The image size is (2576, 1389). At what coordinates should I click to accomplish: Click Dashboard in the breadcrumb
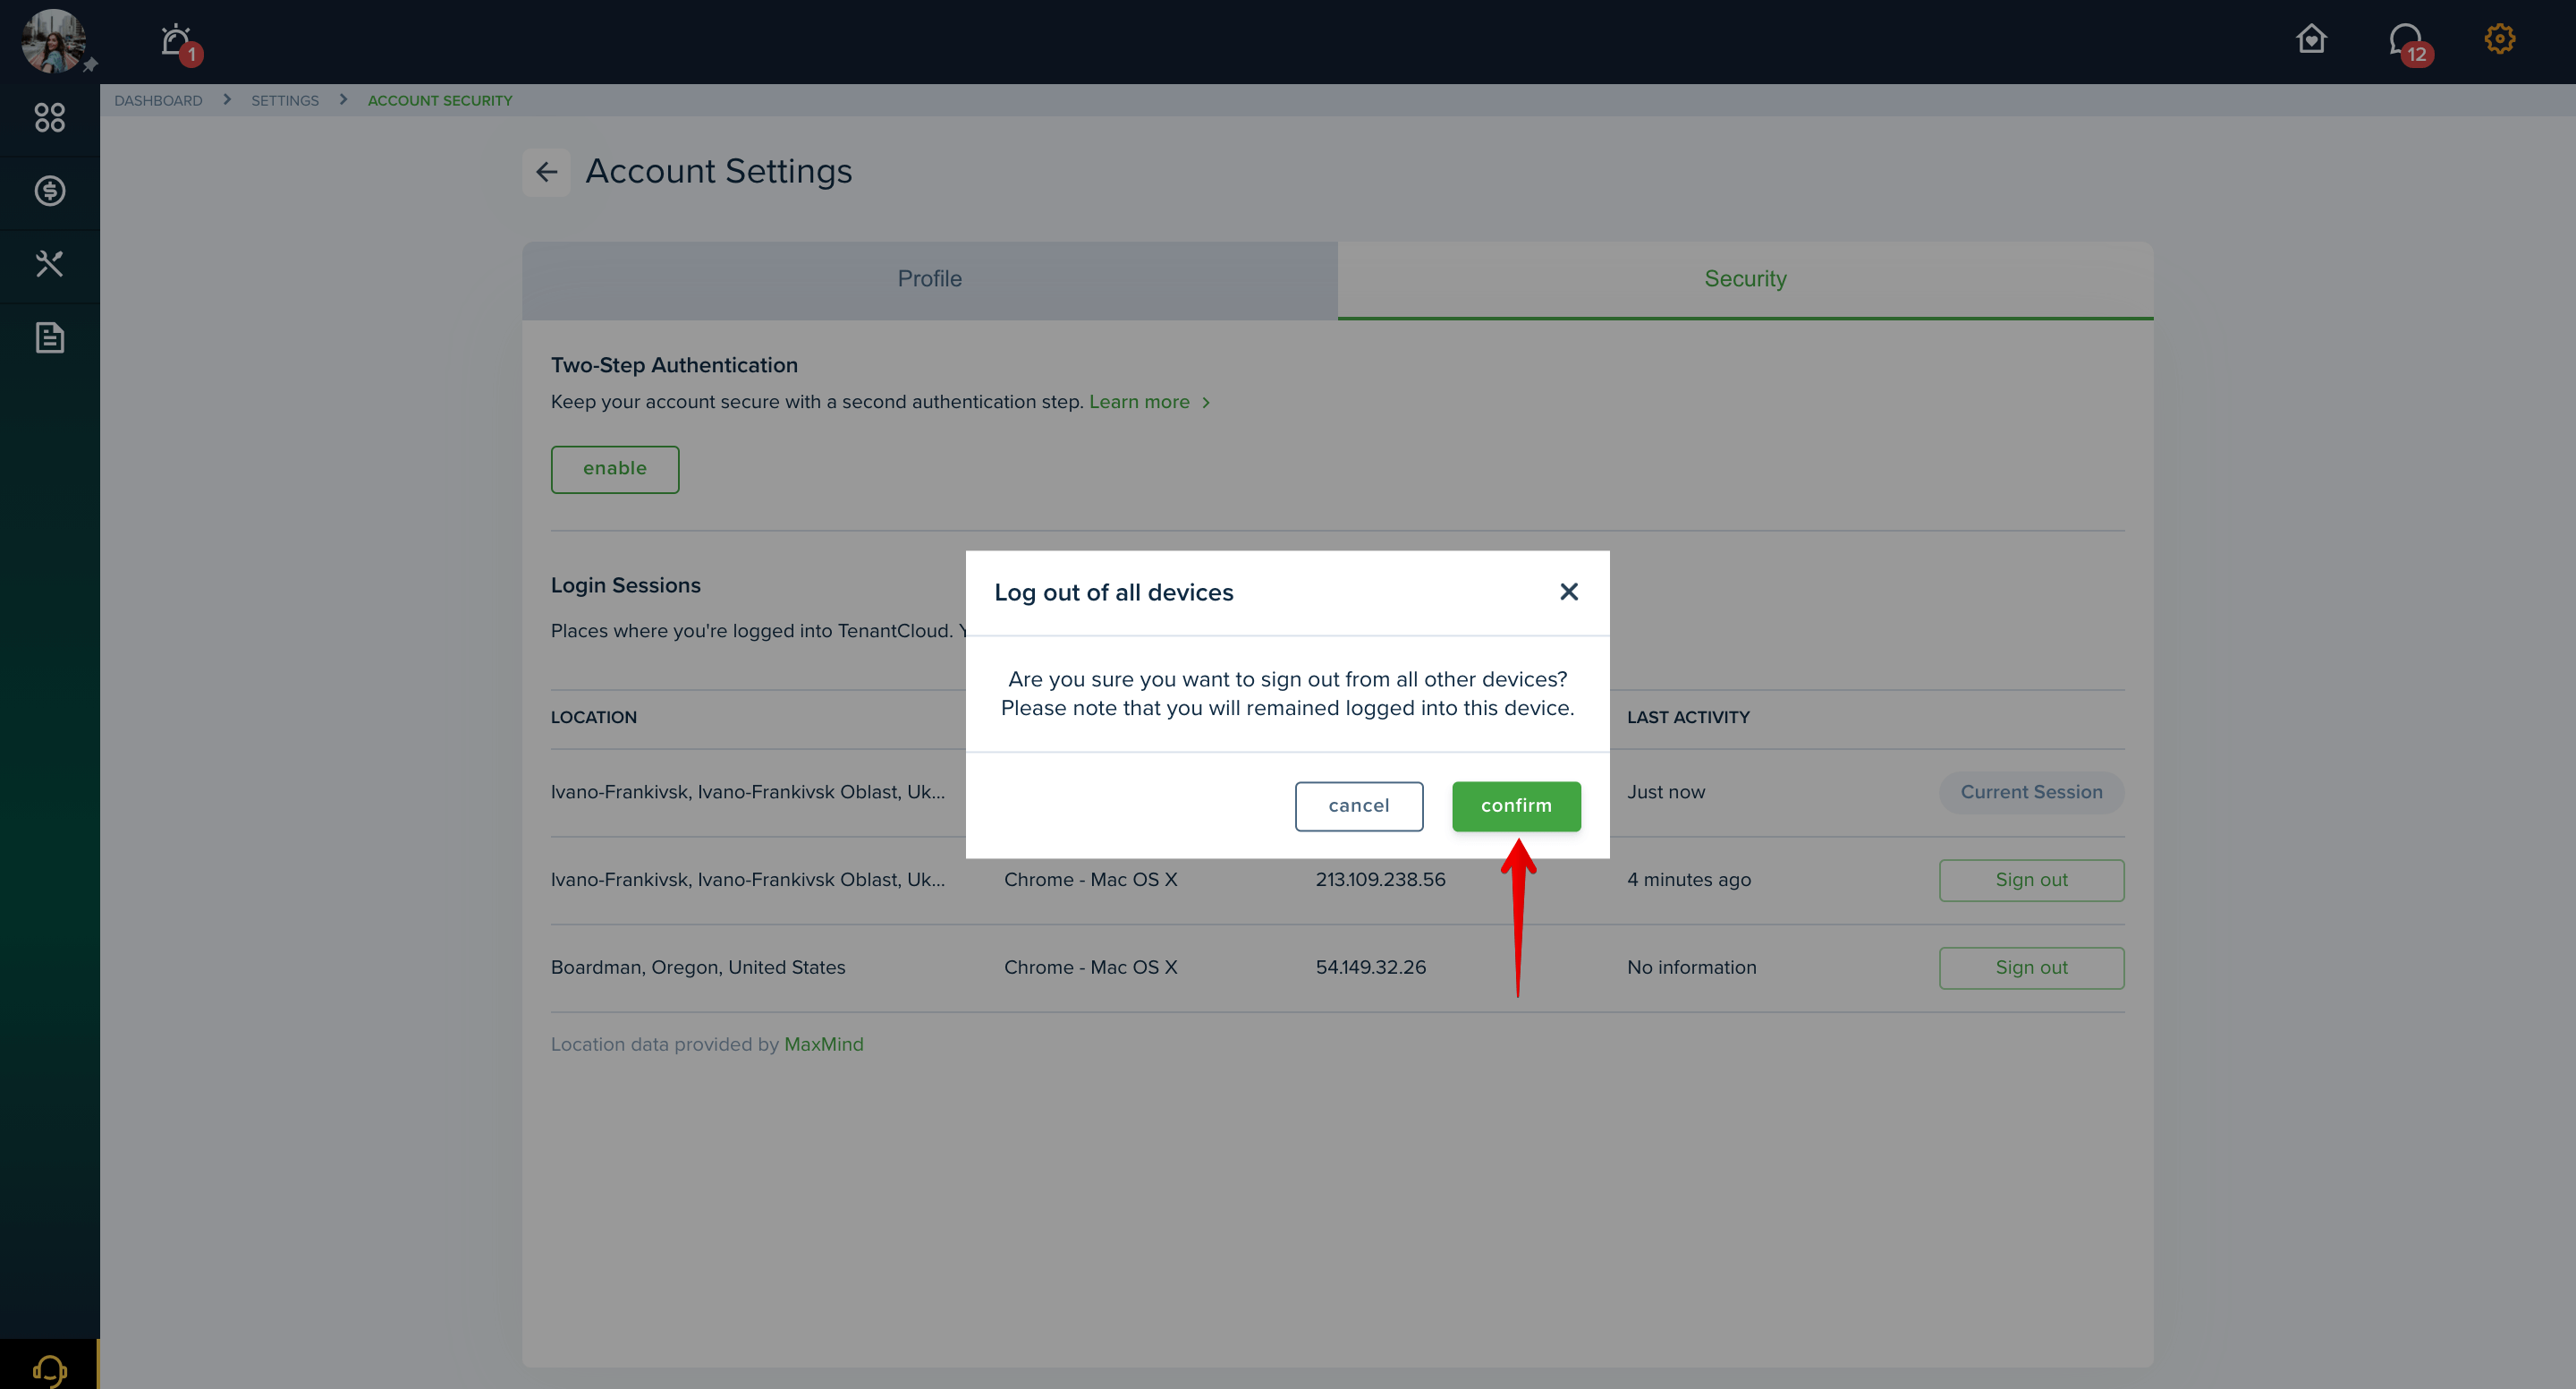[x=158, y=101]
